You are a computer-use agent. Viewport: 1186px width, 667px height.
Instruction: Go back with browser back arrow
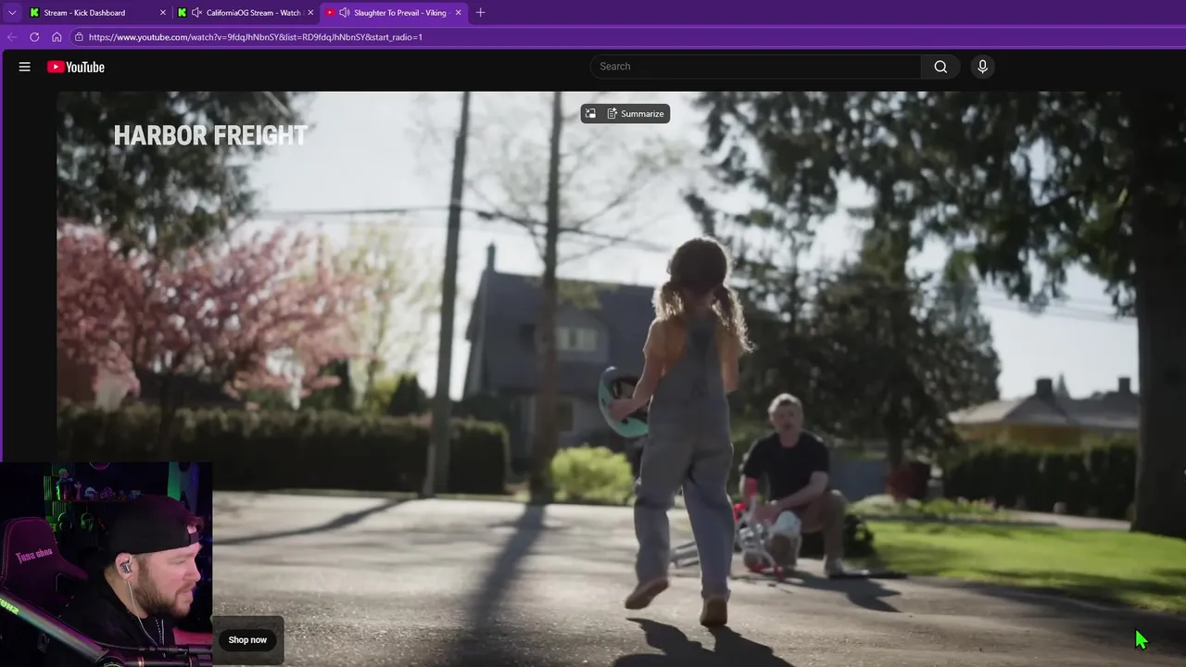12,37
